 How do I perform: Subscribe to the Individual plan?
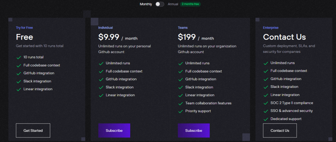coord(114,131)
